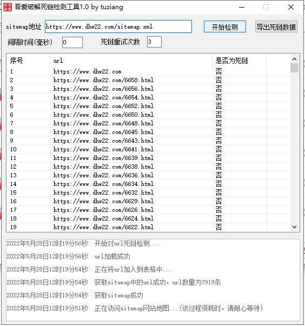This screenshot has width=305, height=326.
Task: Select the row for 6650.html
Action: tap(149, 115)
